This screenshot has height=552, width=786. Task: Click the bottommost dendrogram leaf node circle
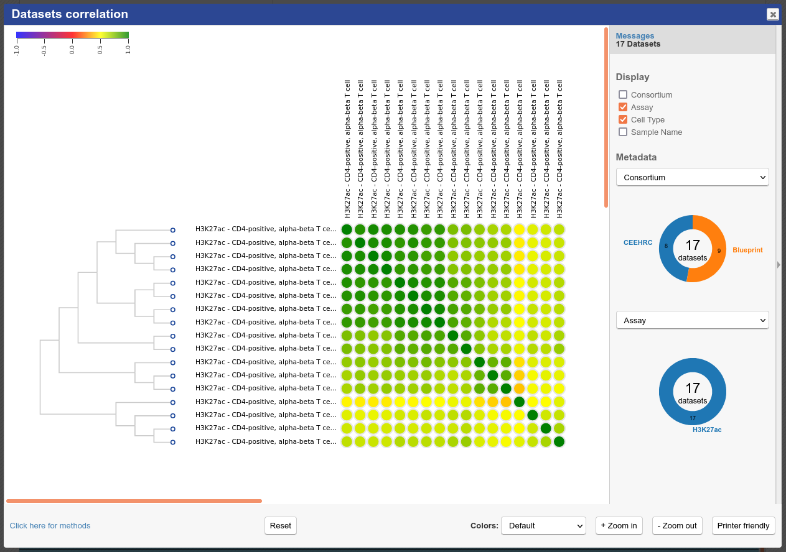click(173, 442)
